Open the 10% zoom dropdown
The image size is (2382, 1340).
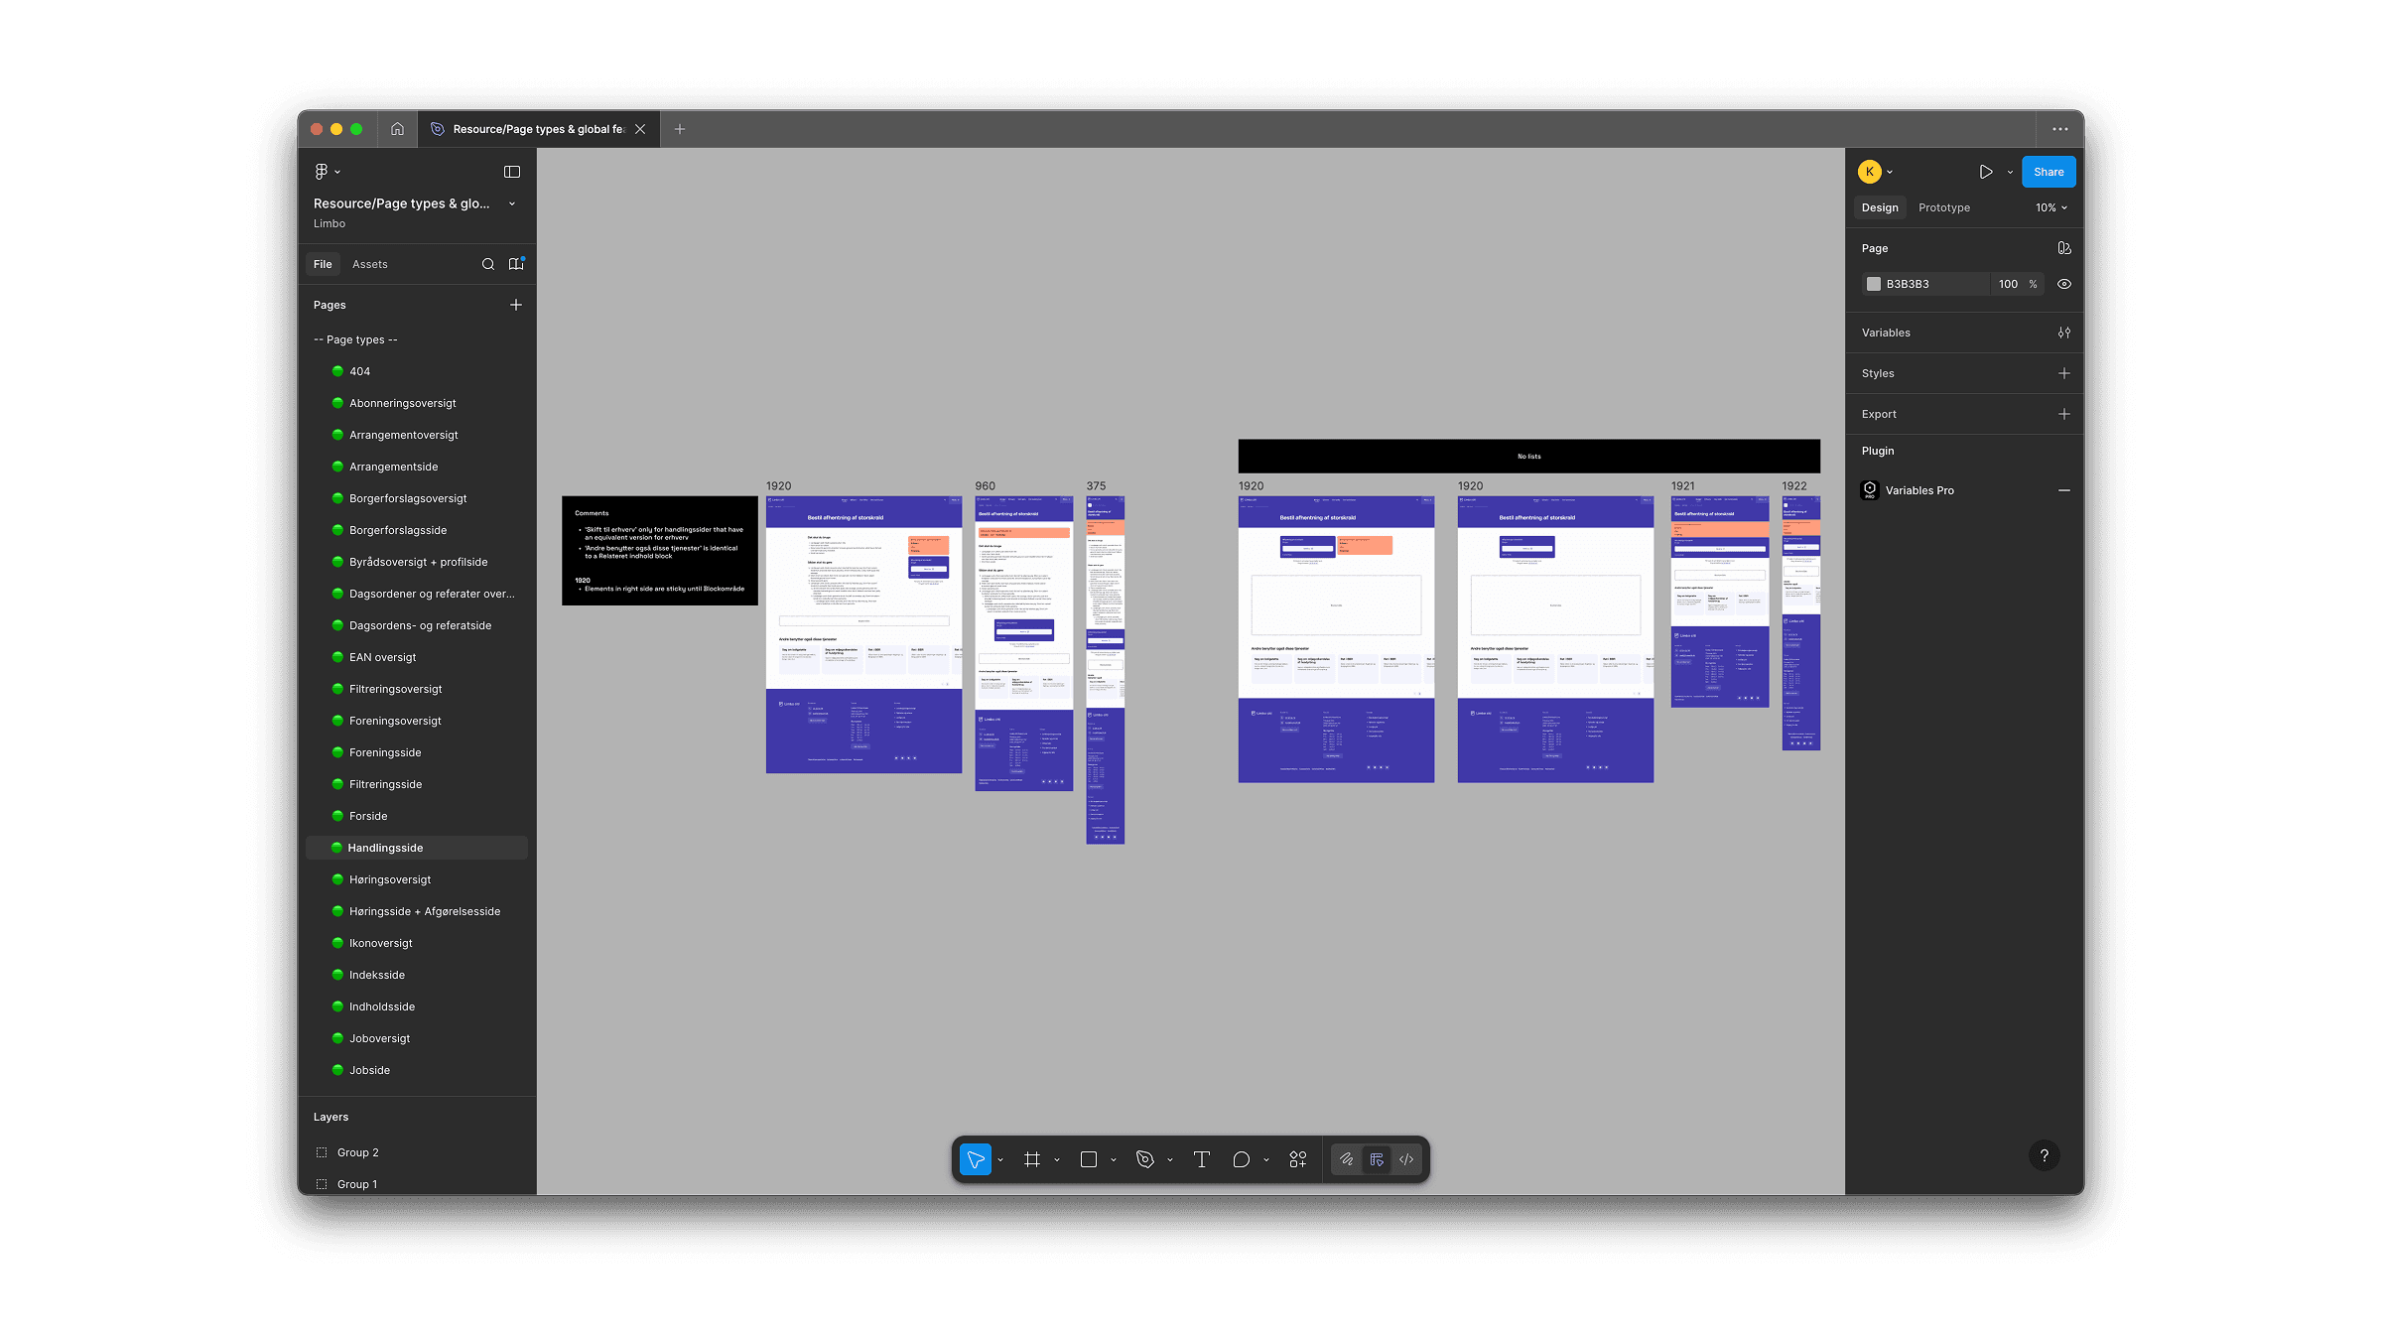click(2051, 207)
